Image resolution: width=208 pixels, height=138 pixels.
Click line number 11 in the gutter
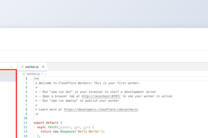25,122
